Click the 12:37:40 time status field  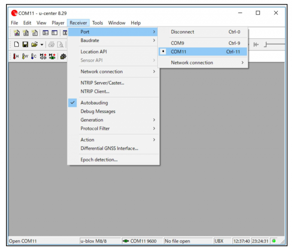[241, 241]
